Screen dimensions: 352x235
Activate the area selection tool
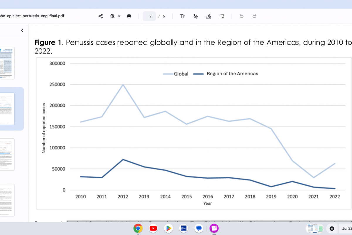coord(222,16)
